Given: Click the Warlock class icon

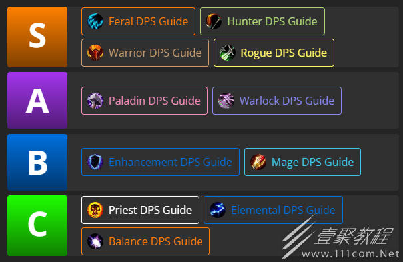Looking at the screenshot, I should (x=226, y=101).
